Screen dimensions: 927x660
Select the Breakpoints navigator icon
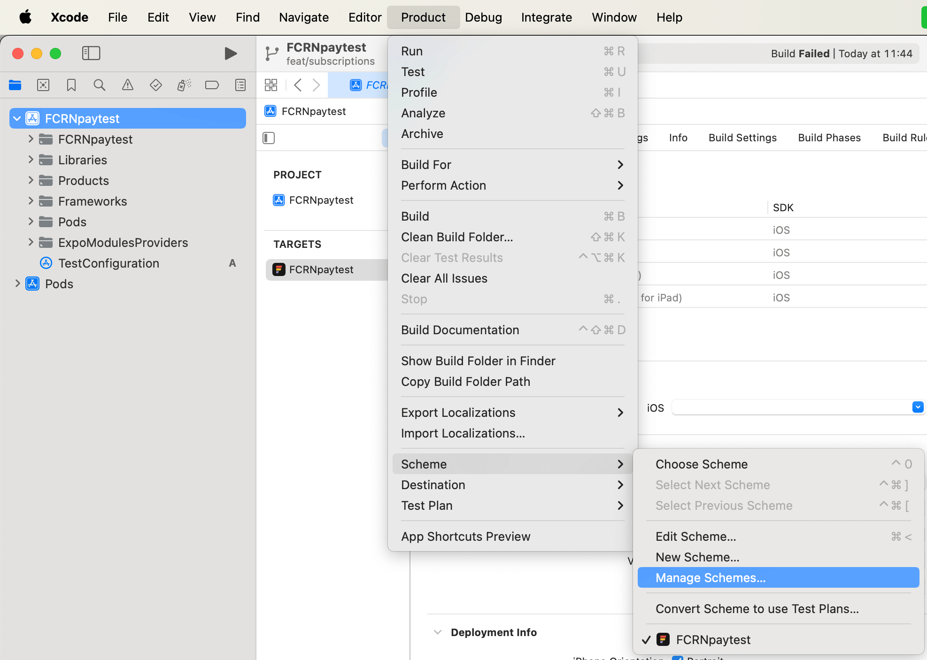pyautogui.click(x=212, y=85)
